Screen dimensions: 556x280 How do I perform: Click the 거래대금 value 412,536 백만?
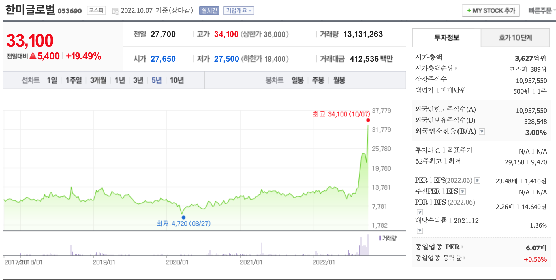coord(371,59)
